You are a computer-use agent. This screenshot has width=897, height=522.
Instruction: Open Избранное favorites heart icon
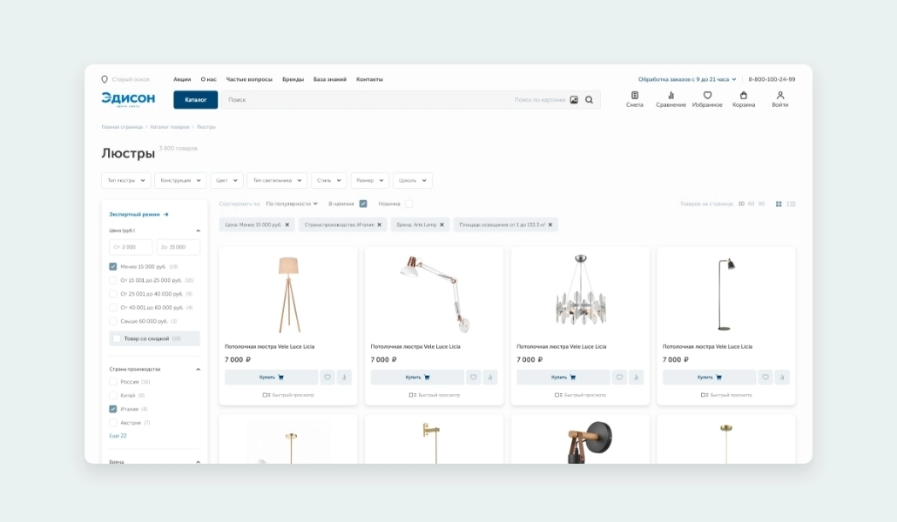click(x=707, y=96)
